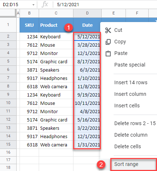Click row 16 header number
157x171 pixels.
pos(8,152)
